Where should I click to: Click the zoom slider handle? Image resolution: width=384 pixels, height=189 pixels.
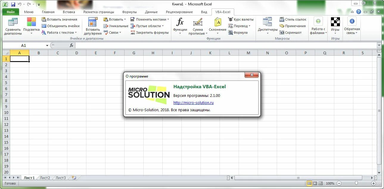click(356, 183)
